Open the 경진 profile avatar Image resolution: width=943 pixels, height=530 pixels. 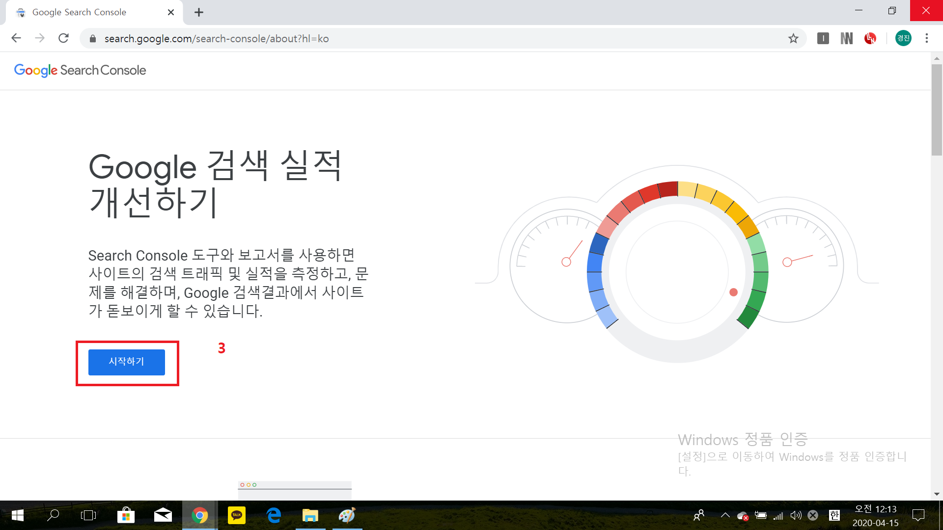903,38
